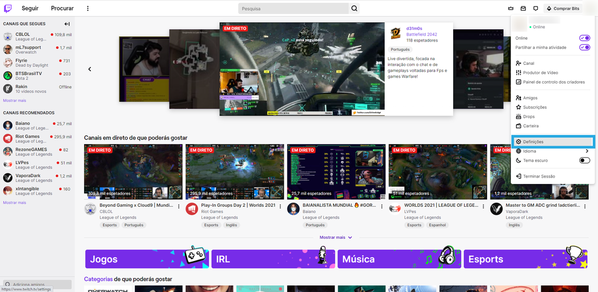The height and width of the screenshot is (292, 598).
Task: Click Inglês tag under Riot Games stream
Action: click(x=231, y=225)
